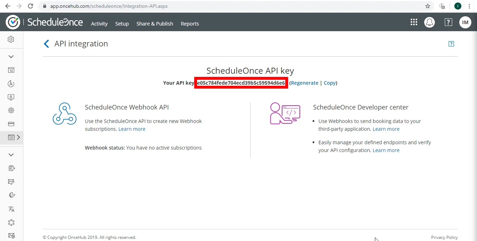Click the Webhook status text line
477x241 pixels.
point(143,148)
